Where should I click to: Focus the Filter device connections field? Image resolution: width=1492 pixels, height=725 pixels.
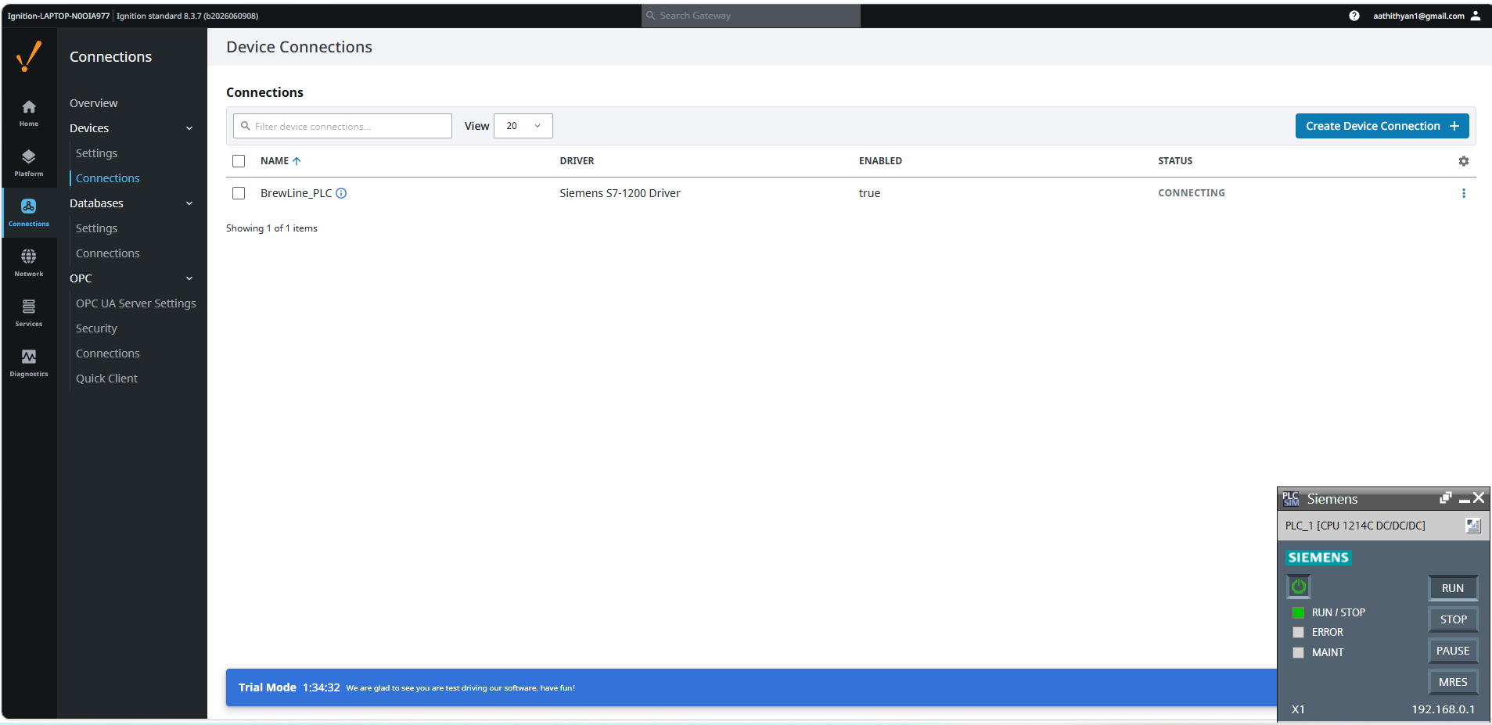pyautogui.click(x=343, y=126)
